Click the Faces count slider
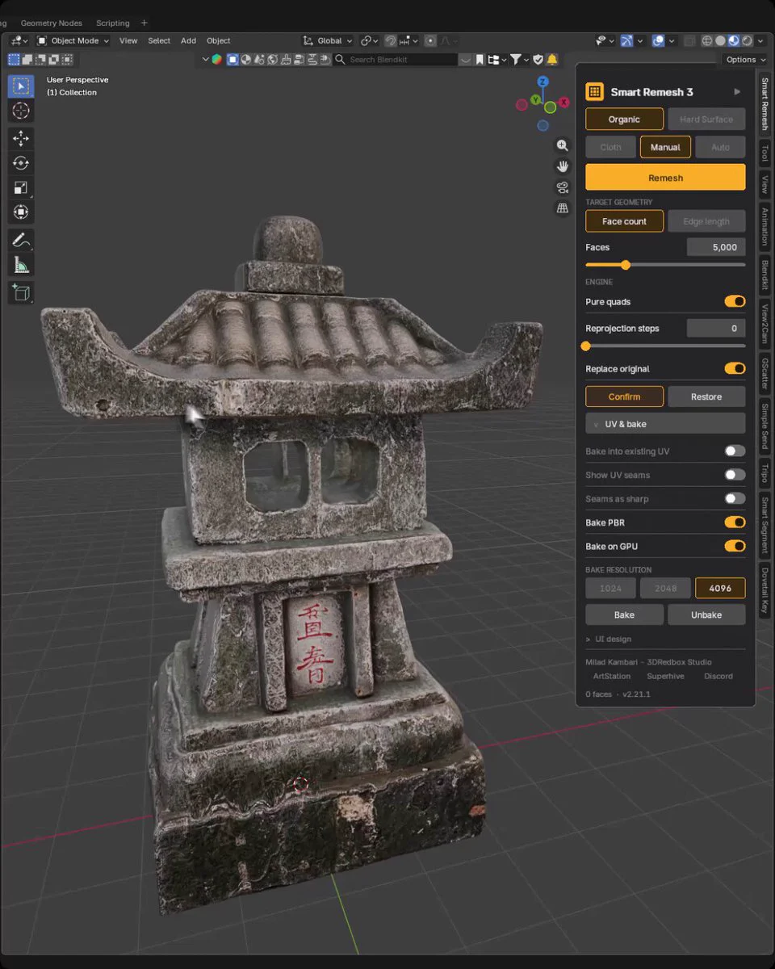Image resolution: width=775 pixels, height=969 pixels. tap(665, 265)
